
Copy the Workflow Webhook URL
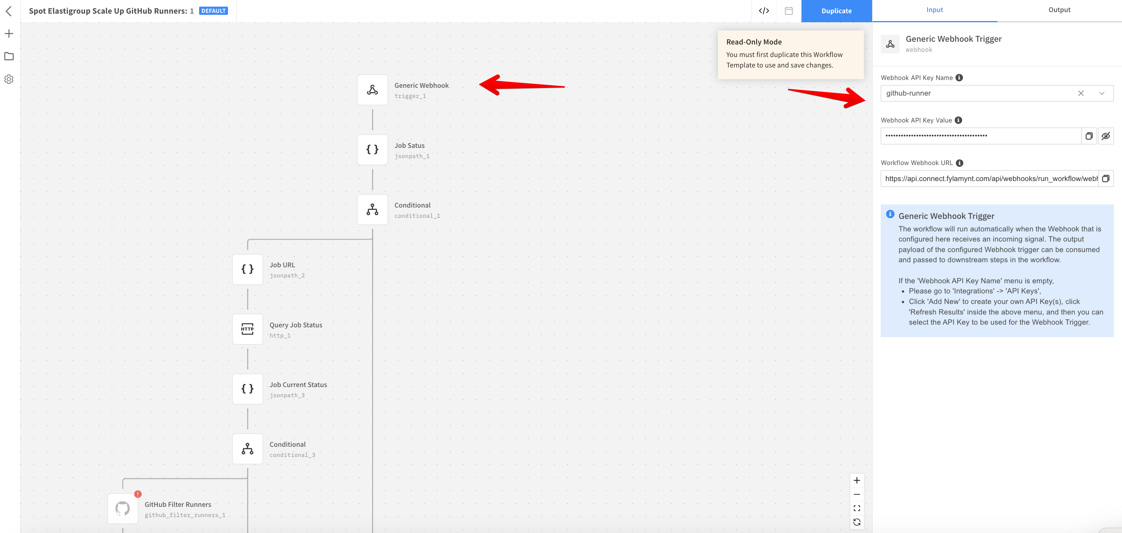coord(1106,179)
